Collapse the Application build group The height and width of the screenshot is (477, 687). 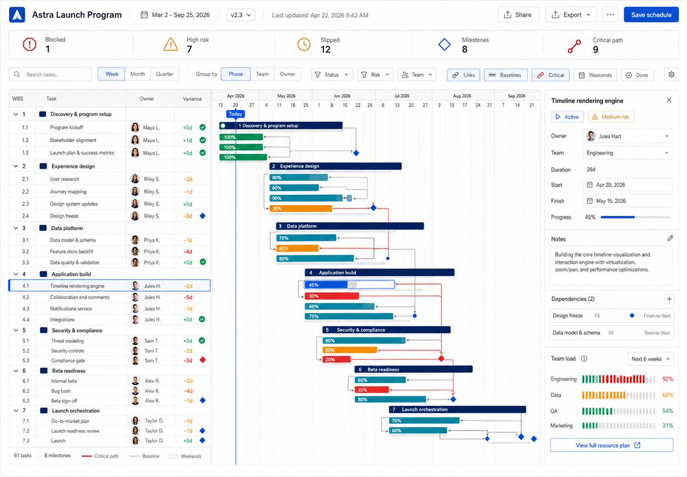(x=15, y=274)
